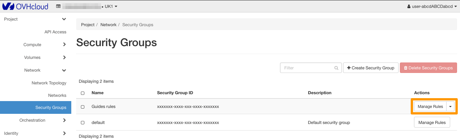Open the UK1 region dropdown
Screen dimensions: 460x140
click(x=111, y=6)
